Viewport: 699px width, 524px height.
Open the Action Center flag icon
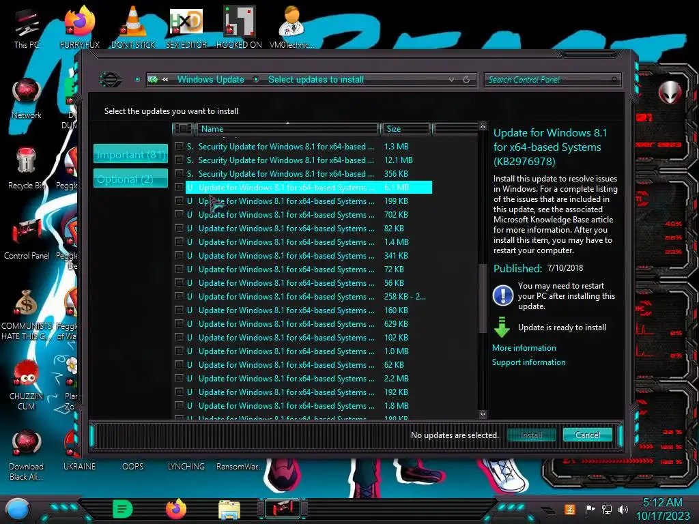click(590, 509)
